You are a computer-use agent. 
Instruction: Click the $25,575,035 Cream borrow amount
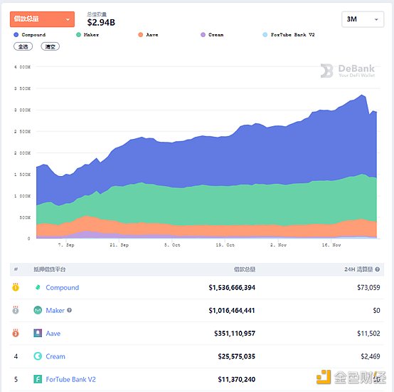coord(236,356)
